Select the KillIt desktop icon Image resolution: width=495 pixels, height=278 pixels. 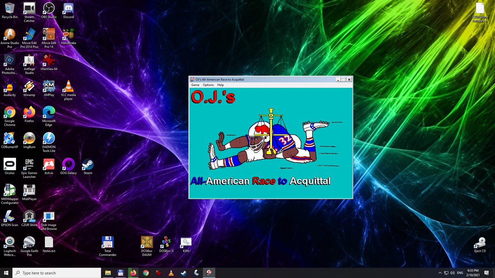pyautogui.click(x=186, y=244)
